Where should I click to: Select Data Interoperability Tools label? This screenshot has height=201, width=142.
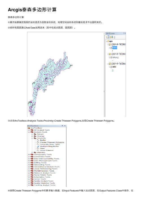click(47, 158)
